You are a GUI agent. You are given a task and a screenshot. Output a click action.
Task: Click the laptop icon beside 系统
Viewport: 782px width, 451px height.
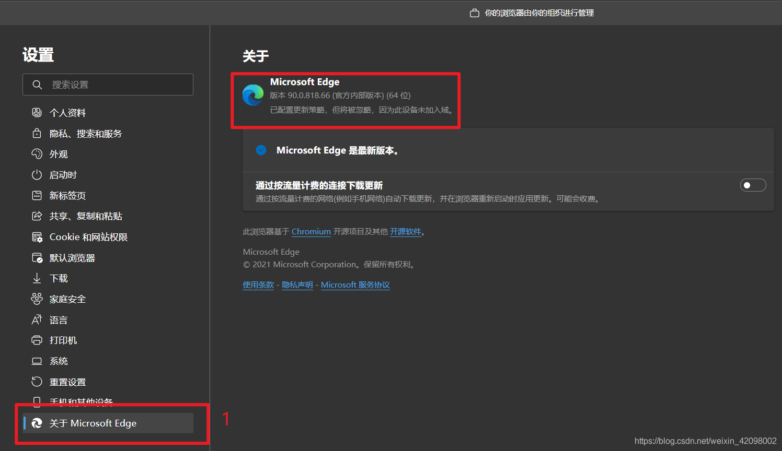point(37,361)
